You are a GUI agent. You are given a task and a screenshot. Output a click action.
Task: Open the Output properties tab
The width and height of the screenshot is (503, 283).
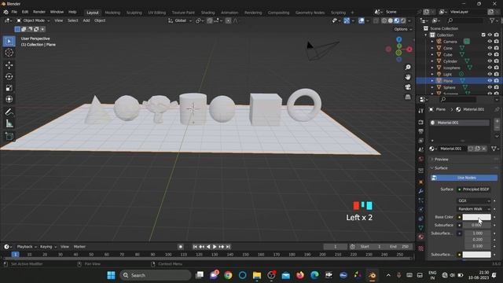[421, 131]
